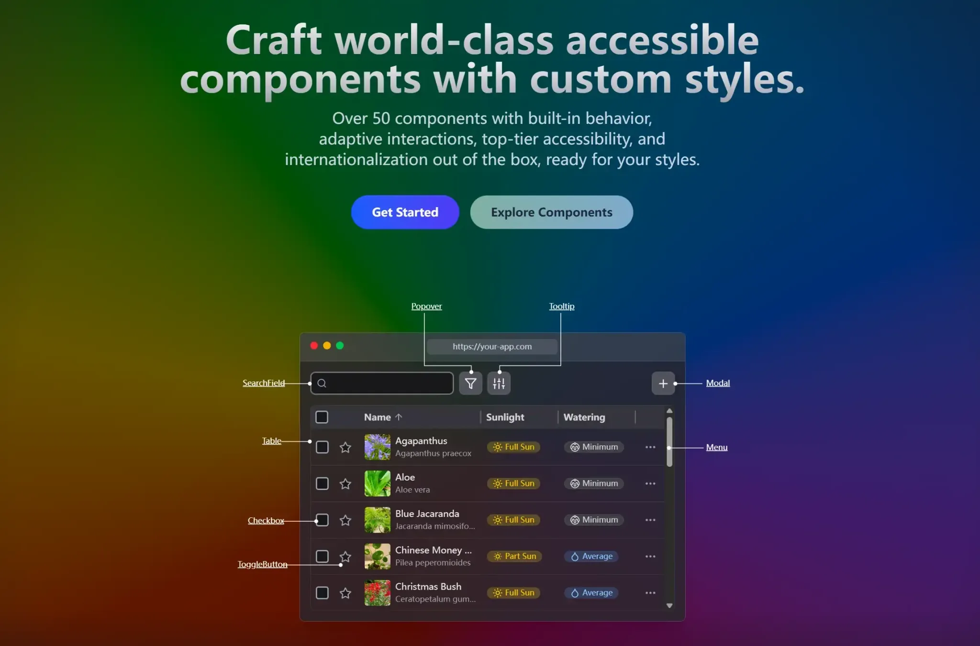Click the Part Sun badge for Chinese Money Plant
Viewport: 980px width, 646px height.
(514, 556)
